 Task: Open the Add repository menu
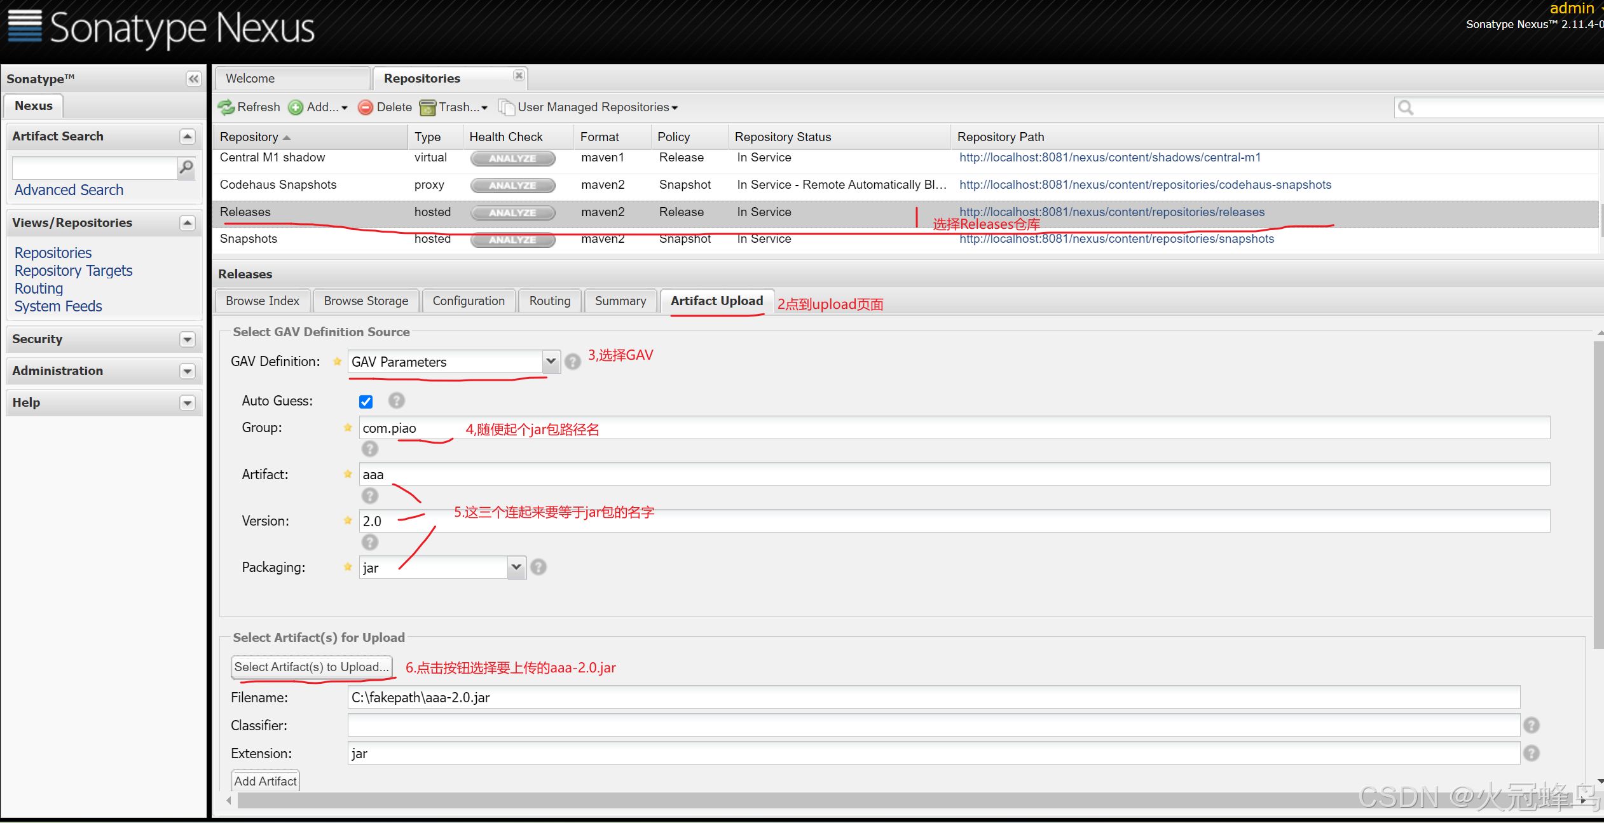(x=318, y=107)
